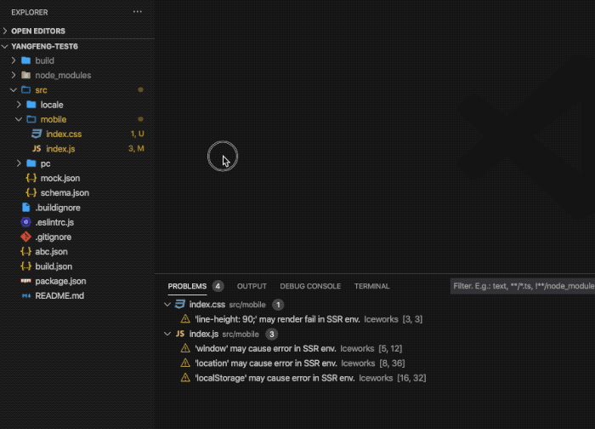Click the index.css file icon in explorer

pyautogui.click(x=37, y=134)
